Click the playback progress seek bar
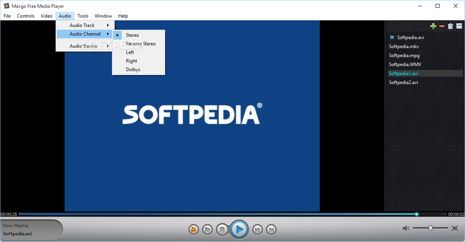This screenshot has width=465, height=242. 232,214
